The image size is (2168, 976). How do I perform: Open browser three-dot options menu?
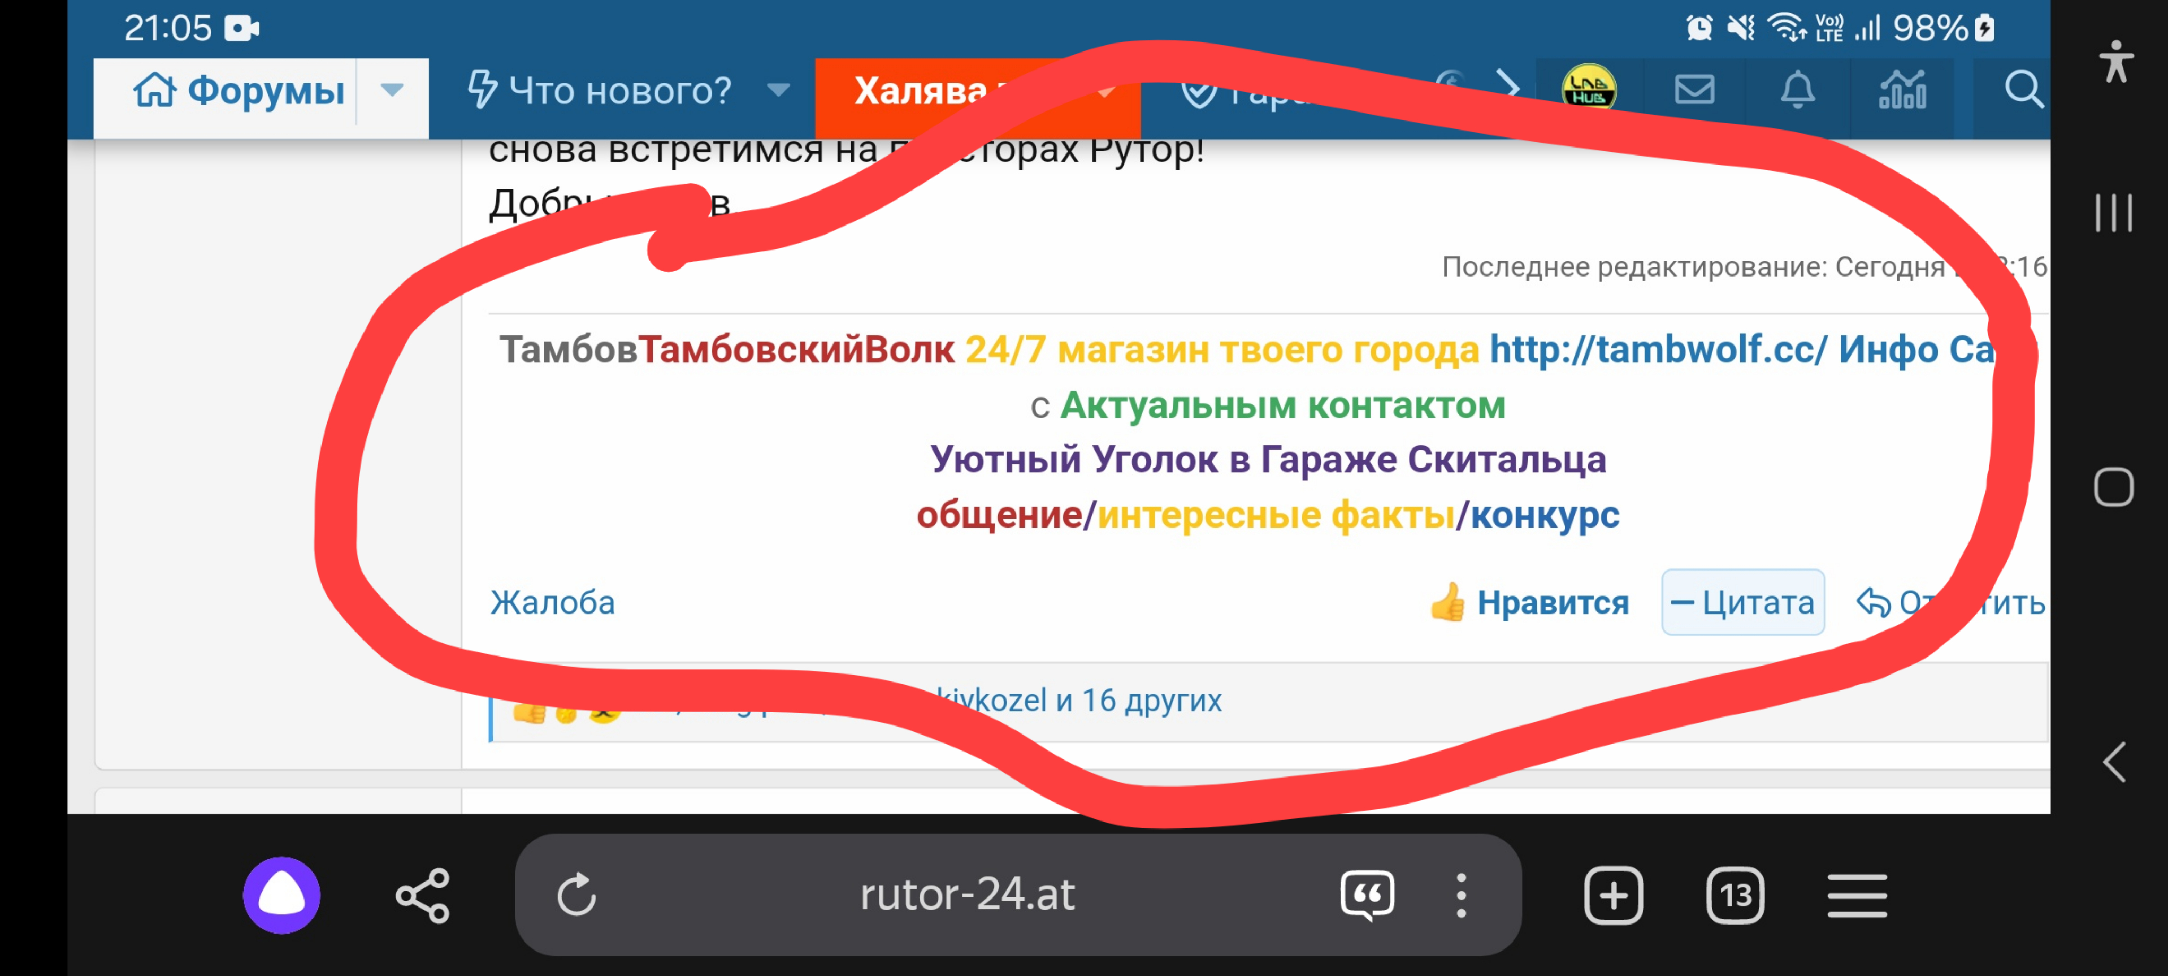pyautogui.click(x=1461, y=895)
